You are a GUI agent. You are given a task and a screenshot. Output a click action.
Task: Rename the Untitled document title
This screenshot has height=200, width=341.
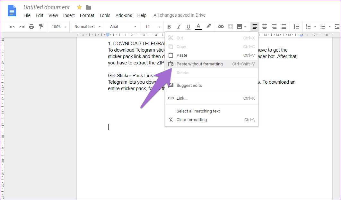point(47,7)
